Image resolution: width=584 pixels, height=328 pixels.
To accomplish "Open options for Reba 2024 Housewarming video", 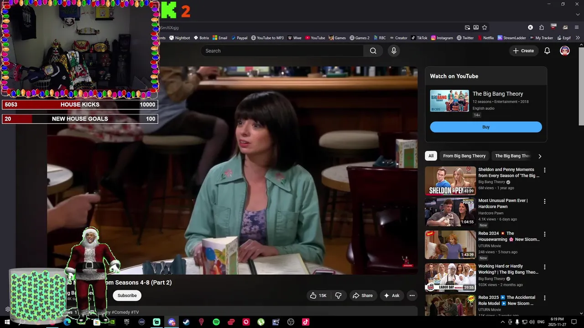I will click(544, 234).
